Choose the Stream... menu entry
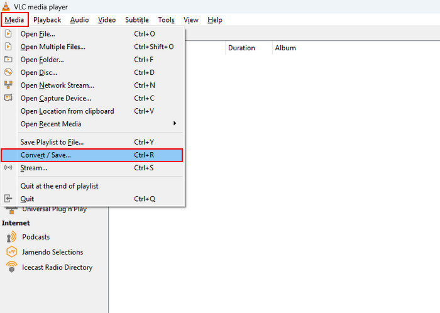 pos(92,168)
